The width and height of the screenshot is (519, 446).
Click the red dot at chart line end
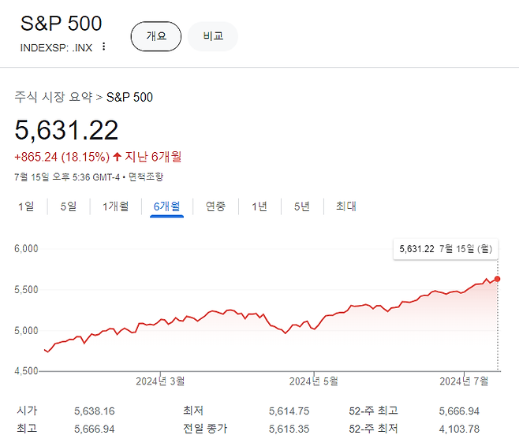497,279
